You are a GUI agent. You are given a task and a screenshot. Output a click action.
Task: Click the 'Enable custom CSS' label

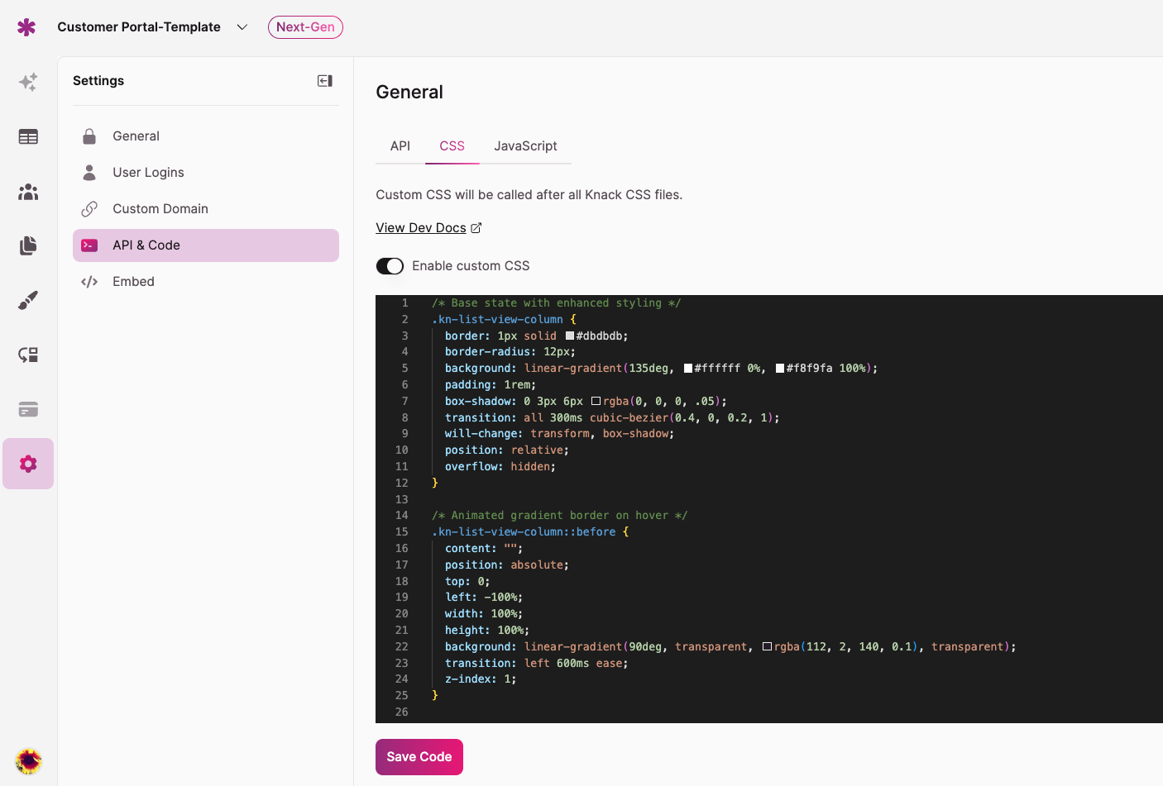pos(471,266)
